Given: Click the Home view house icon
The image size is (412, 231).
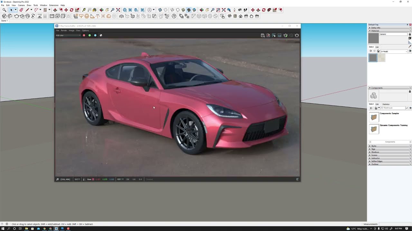Looking at the screenshot, I should pyautogui.click(x=240, y=16).
